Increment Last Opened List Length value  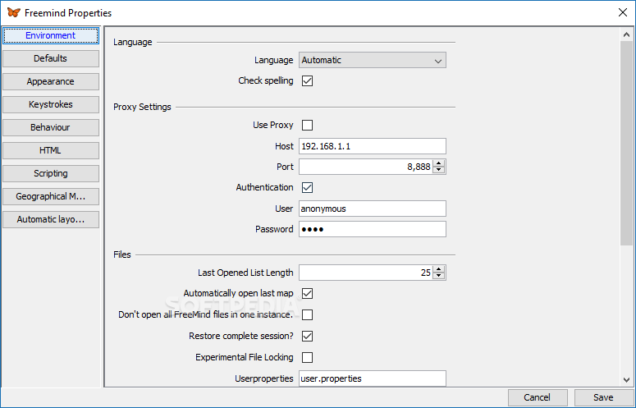[438, 269]
